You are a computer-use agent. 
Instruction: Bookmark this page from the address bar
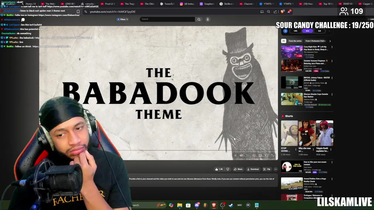(78, 12)
